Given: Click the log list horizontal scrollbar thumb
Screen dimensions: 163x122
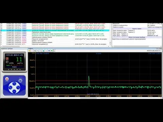Looking at the screenshot, I should point(11,46).
